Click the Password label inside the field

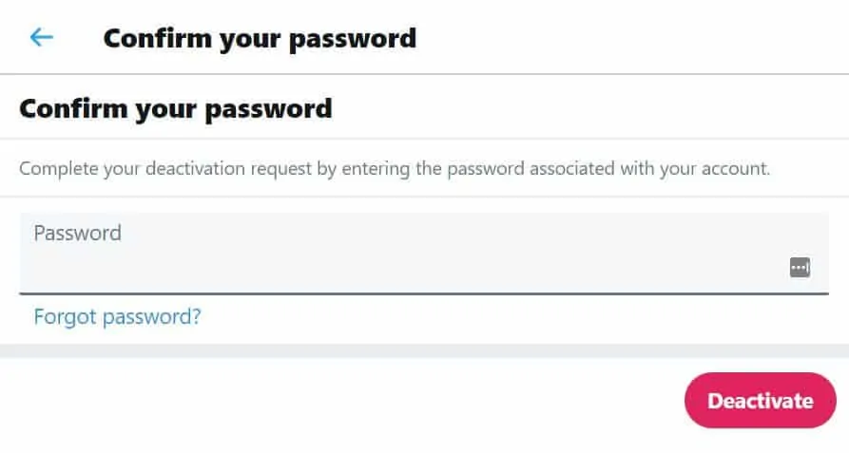78,233
